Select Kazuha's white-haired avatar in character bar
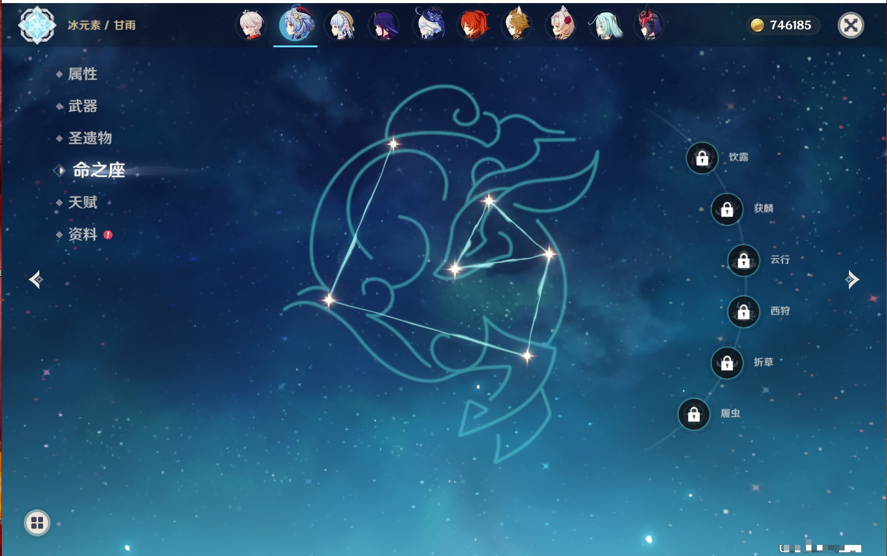Viewport: 887px width, 556px height. (x=251, y=25)
